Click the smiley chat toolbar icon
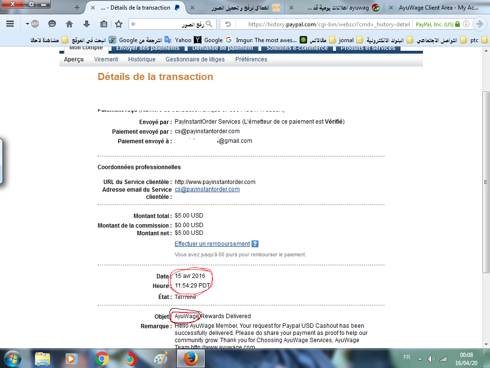Screen dimensions: 490x368 (x=52, y=24)
